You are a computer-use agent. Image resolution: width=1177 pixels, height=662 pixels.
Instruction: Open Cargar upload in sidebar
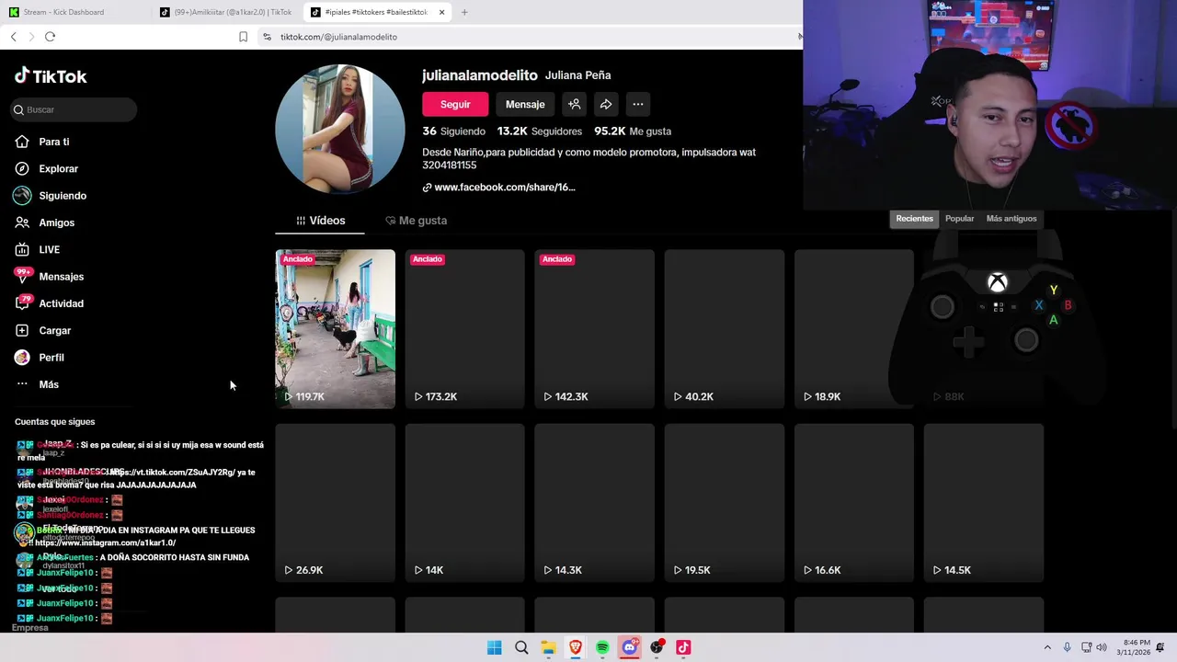pyautogui.click(x=43, y=330)
